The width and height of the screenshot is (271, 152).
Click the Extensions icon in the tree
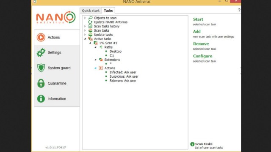click(101, 60)
